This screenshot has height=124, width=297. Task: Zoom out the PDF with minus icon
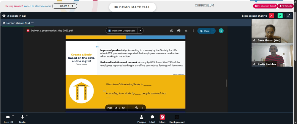pyautogui.click(x=131, y=108)
